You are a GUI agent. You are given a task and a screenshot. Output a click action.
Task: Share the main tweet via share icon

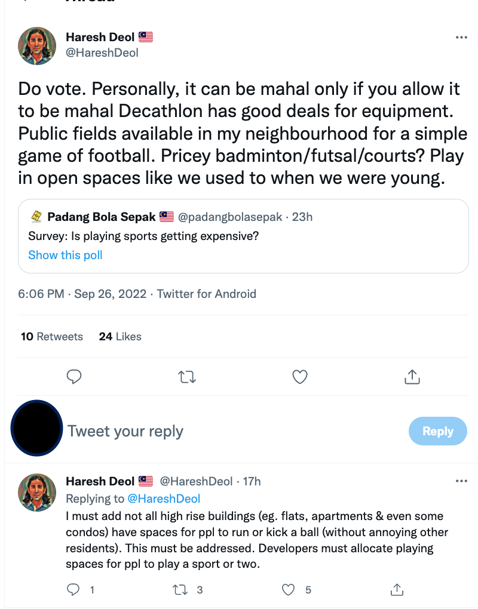pyautogui.click(x=412, y=377)
